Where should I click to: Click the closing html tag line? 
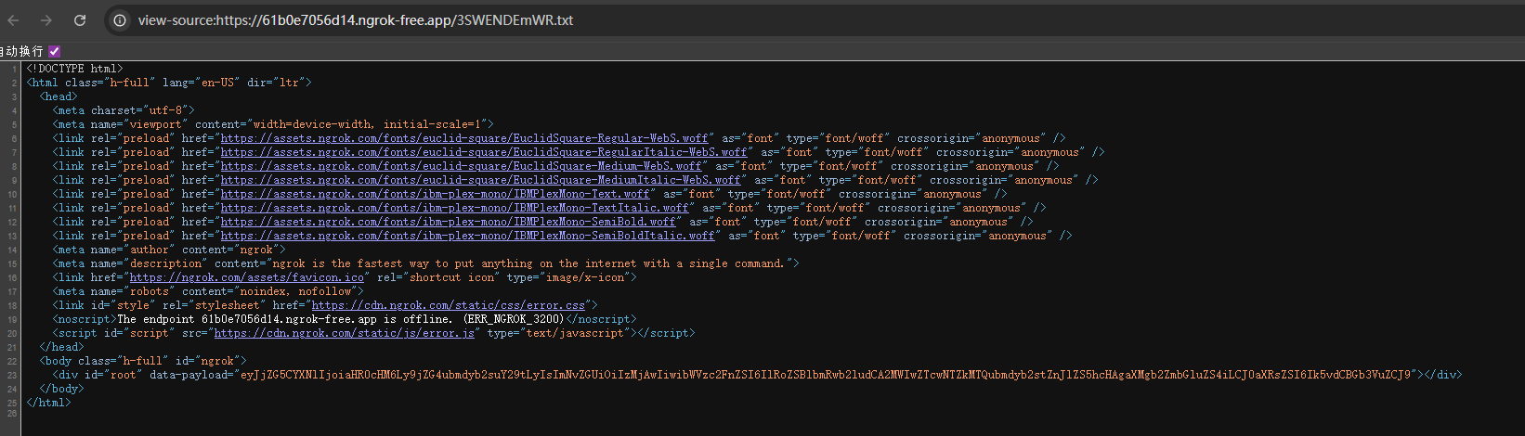[48, 403]
